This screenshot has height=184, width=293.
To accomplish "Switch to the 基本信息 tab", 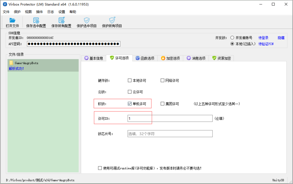I will click(94, 58).
